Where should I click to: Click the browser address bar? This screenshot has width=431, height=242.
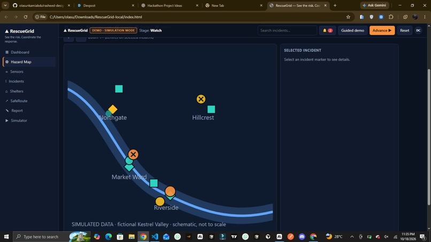193,17
